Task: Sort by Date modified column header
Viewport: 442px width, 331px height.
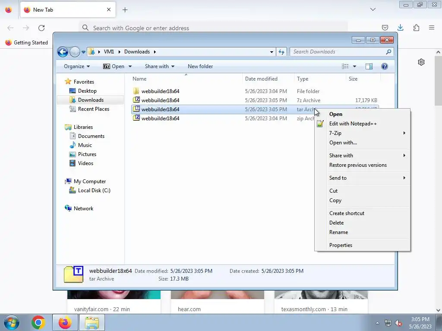Action: tap(268, 79)
